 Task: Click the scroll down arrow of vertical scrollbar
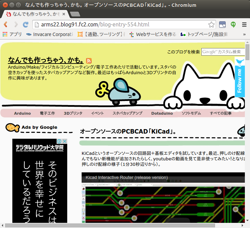pyautogui.click(x=247, y=220)
